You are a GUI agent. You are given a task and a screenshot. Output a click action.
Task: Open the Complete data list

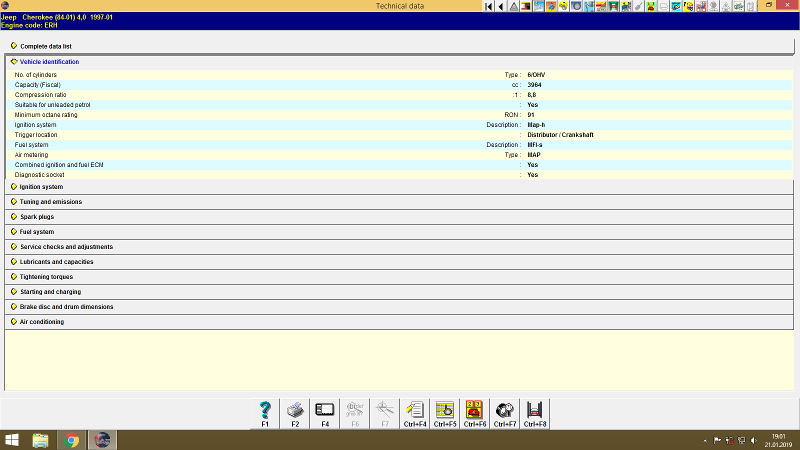[x=45, y=46]
